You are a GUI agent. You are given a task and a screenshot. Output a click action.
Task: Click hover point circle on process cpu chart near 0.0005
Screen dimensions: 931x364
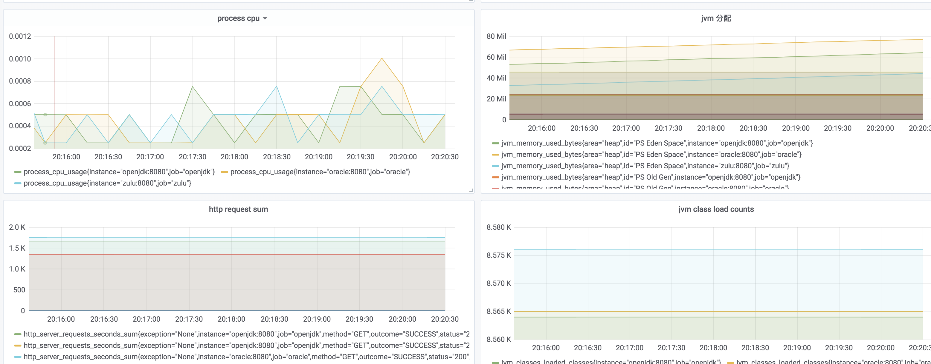(x=45, y=115)
